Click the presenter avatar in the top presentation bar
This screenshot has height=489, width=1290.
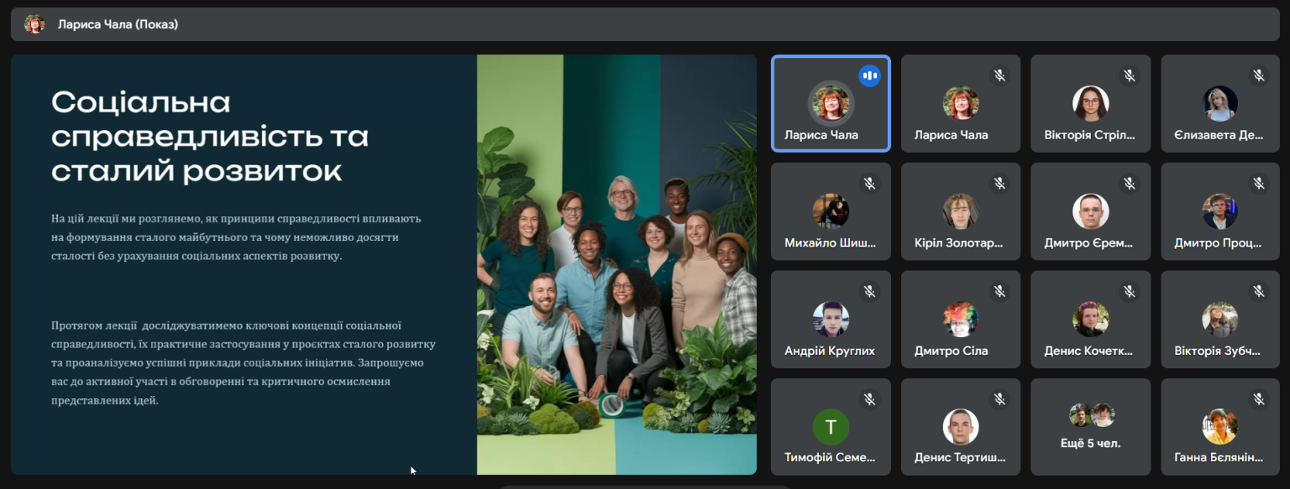pos(34,24)
